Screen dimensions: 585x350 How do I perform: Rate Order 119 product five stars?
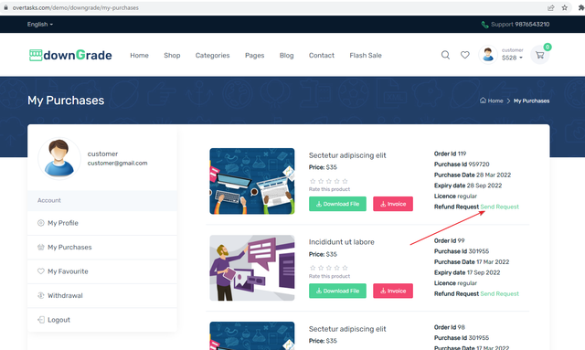tap(345, 181)
